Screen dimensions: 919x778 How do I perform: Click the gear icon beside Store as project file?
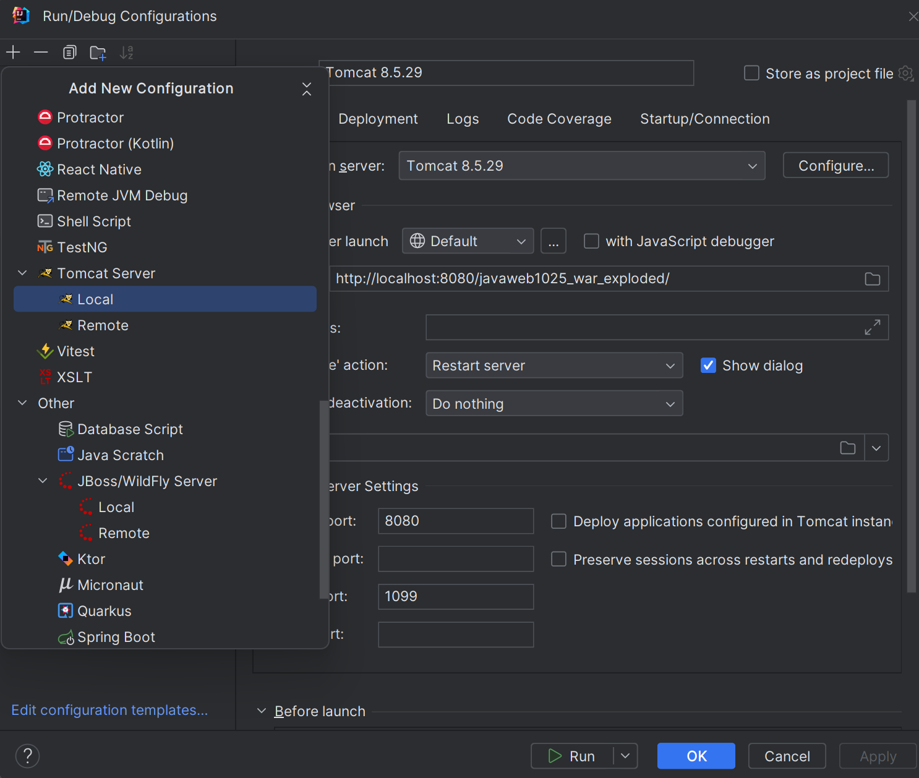click(x=906, y=74)
